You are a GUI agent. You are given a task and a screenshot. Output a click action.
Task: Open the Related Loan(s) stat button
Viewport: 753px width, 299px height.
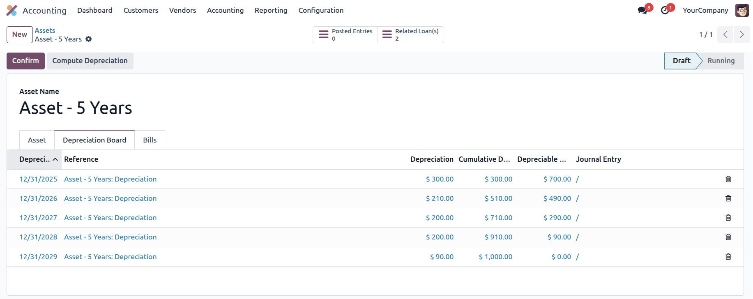click(410, 34)
